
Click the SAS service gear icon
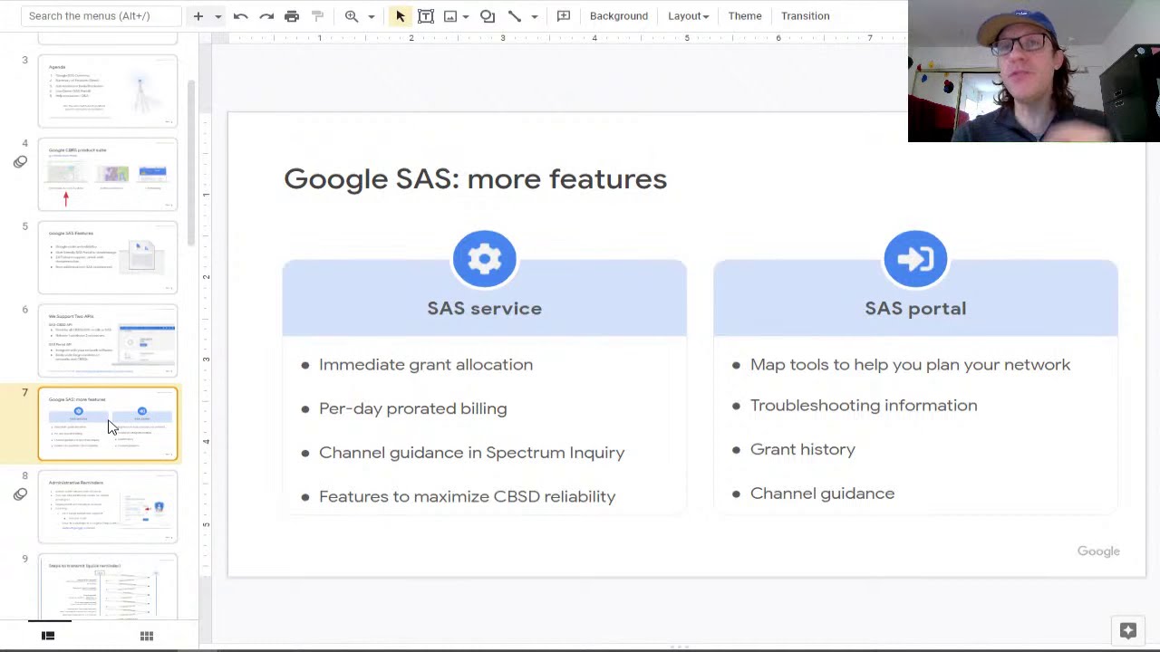pyautogui.click(x=485, y=259)
